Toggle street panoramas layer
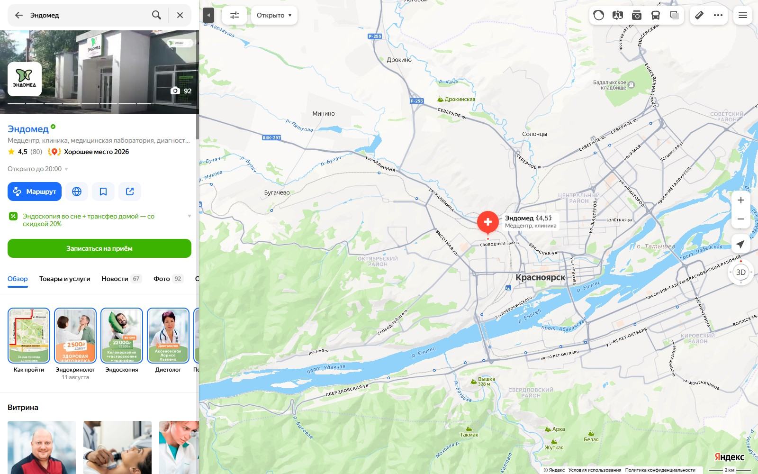Screen dimensions: 758x474 pyautogui.click(x=617, y=15)
